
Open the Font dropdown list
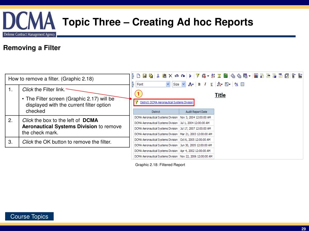[168, 84]
